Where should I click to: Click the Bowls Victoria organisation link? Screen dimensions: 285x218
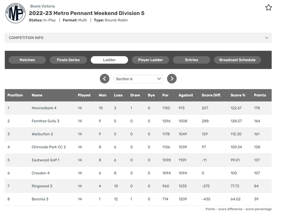[x=42, y=6]
